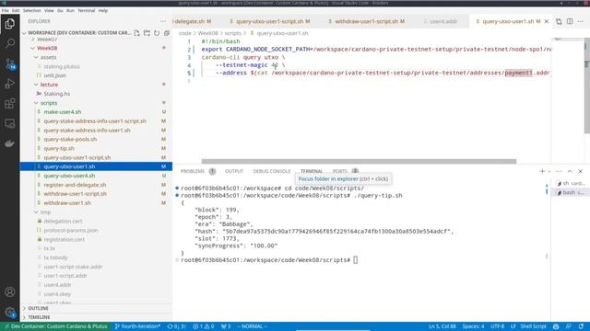
Task: Open the Run and Debug view
Action: (x=10, y=84)
